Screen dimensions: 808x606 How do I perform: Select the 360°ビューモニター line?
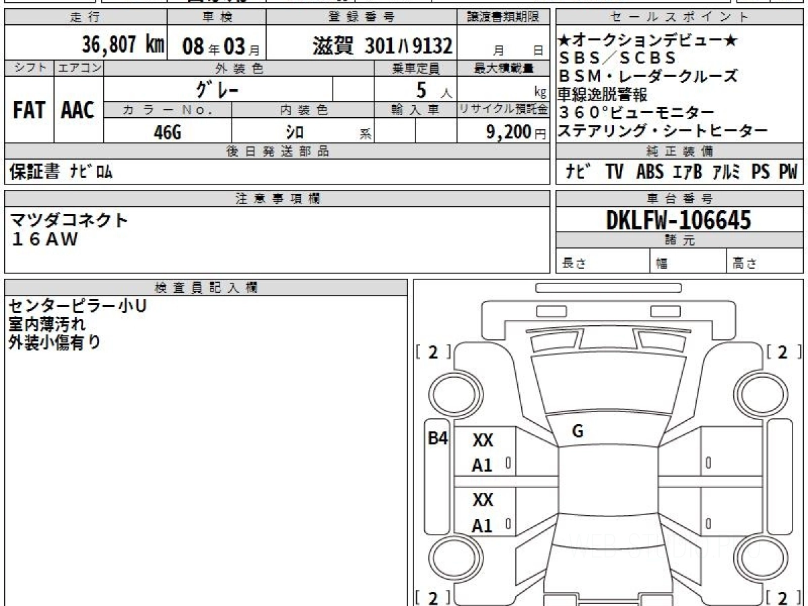click(636, 112)
